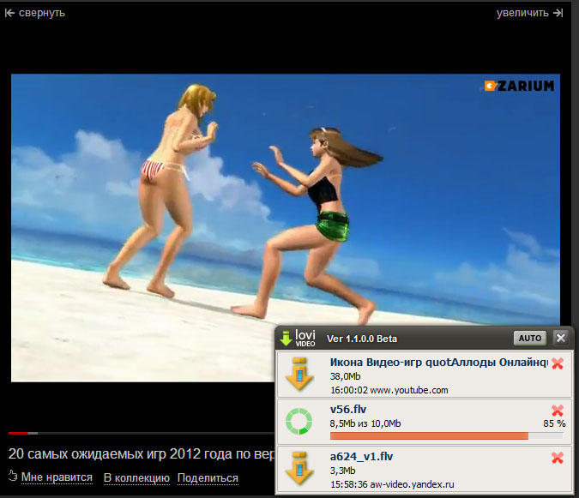Cancel the v56.flv download with its red X
The image size is (579, 498).
click(x=558, y=411)
